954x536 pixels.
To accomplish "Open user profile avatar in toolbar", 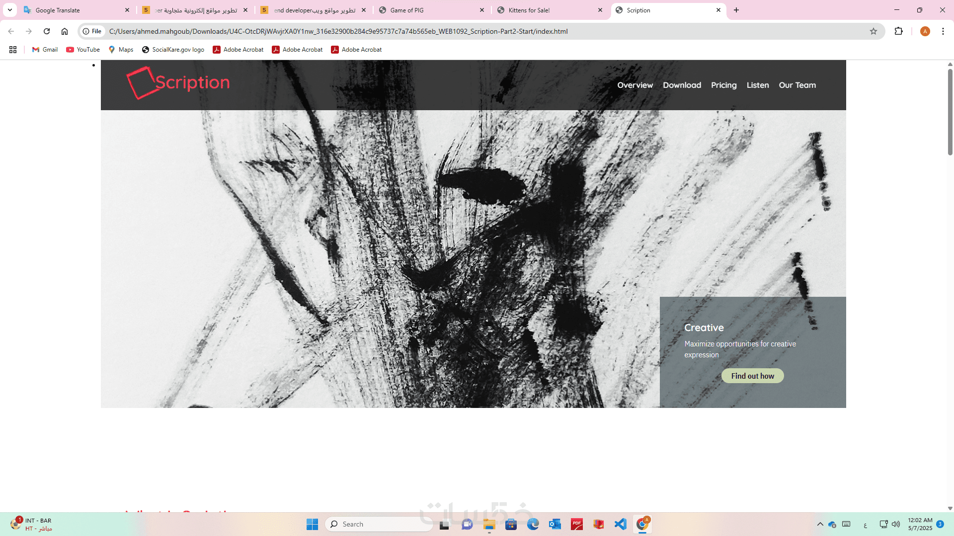I will 925,31.
